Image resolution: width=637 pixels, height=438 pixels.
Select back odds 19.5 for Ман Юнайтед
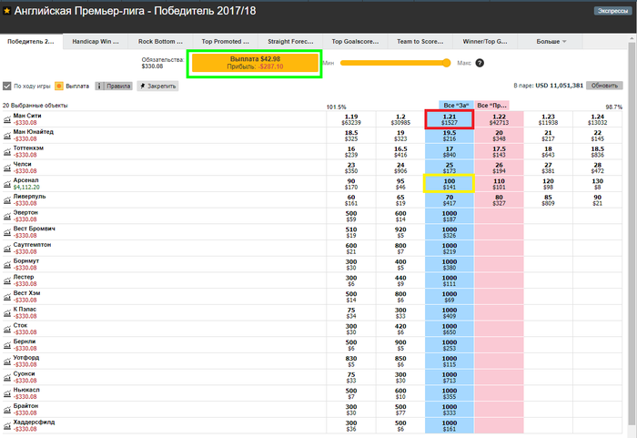450,136
